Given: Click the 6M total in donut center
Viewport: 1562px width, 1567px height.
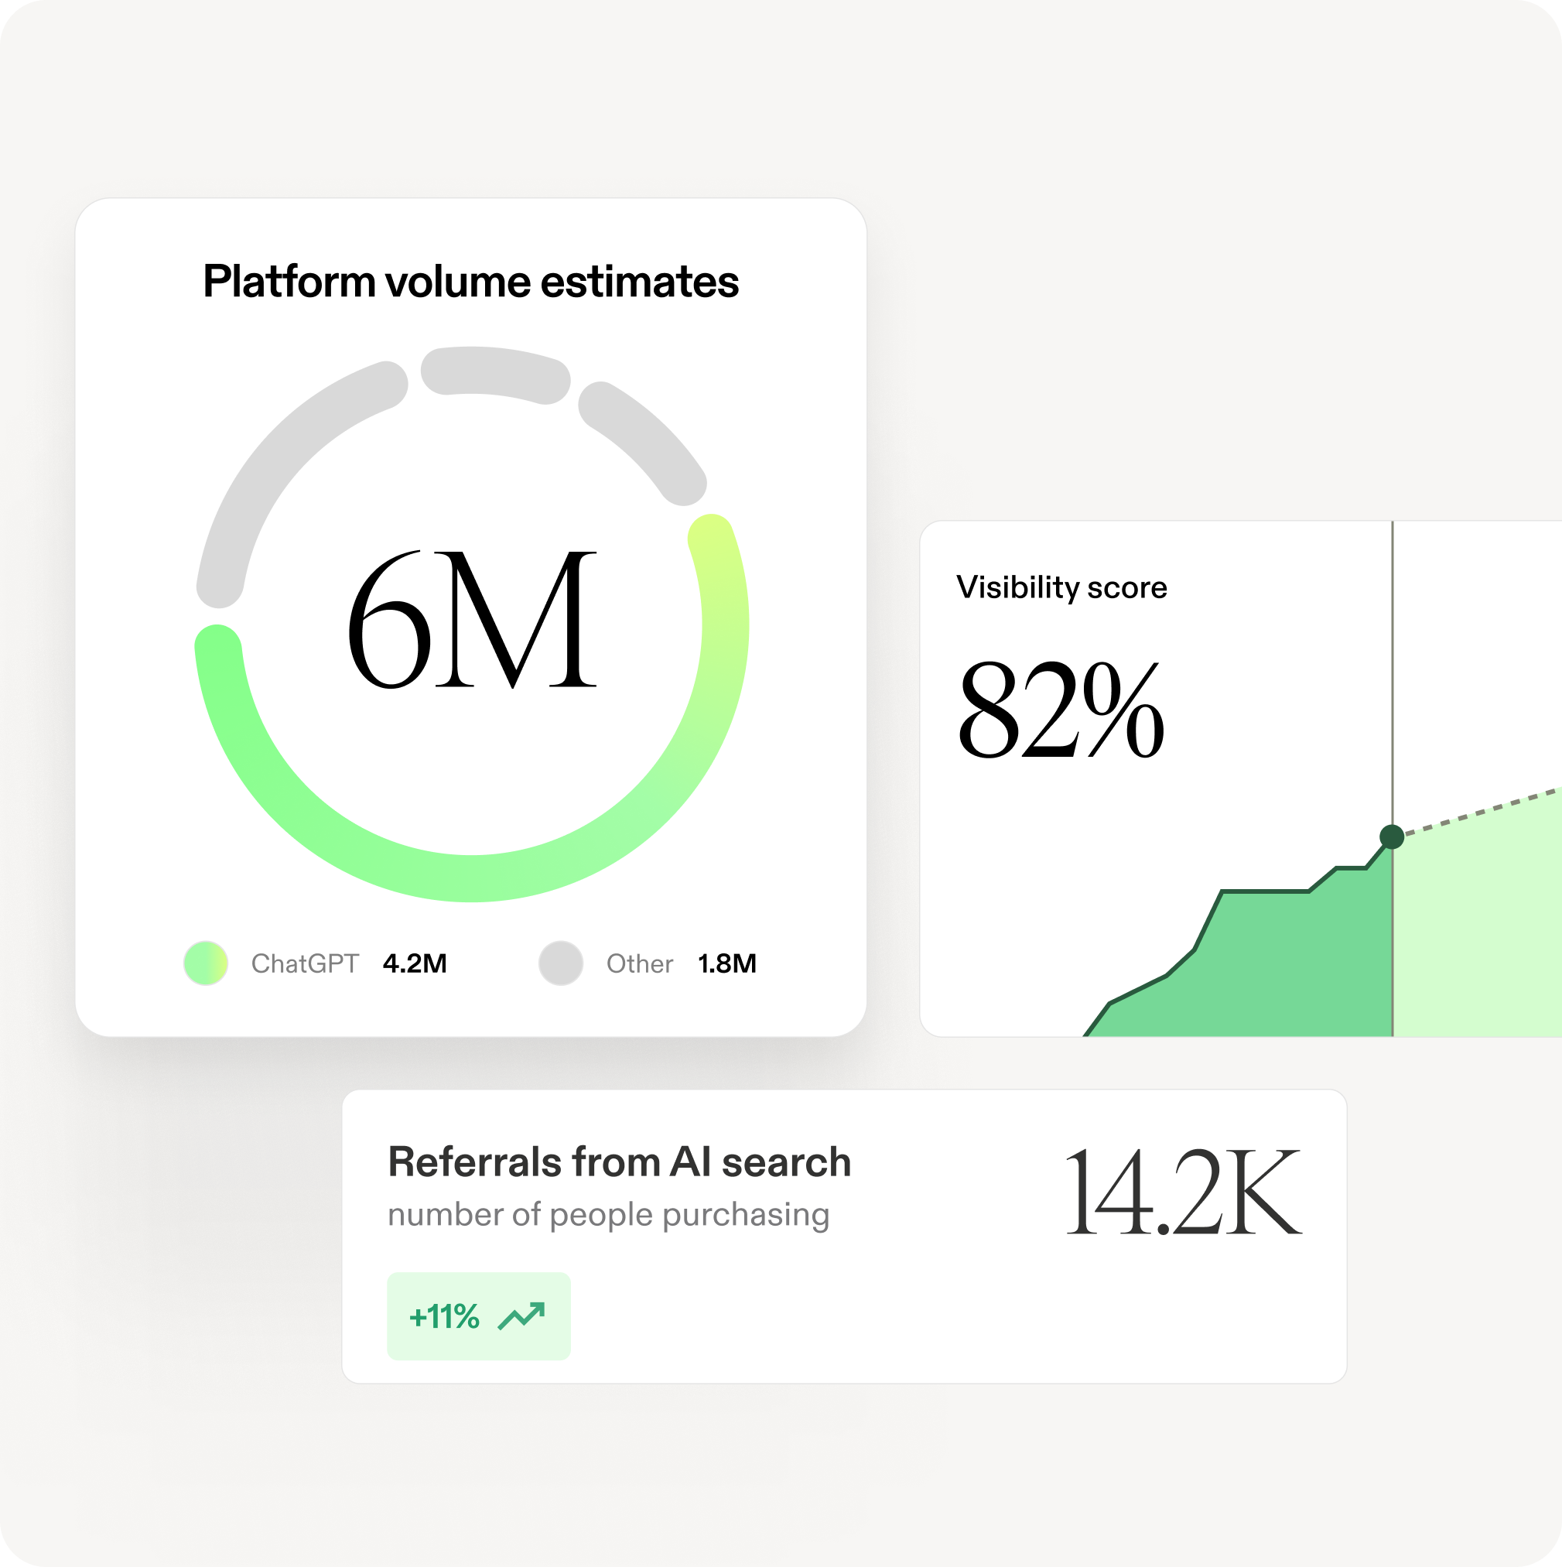Looking at the screenshot, I should pos(471,619).
